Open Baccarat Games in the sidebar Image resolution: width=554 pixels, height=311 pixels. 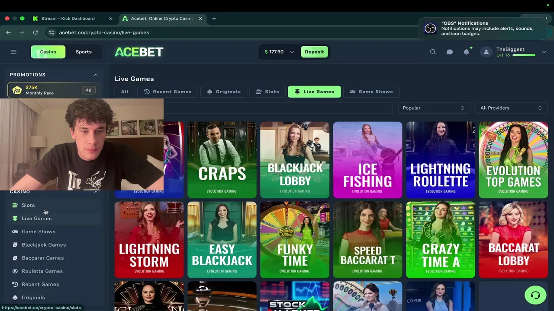55,258
